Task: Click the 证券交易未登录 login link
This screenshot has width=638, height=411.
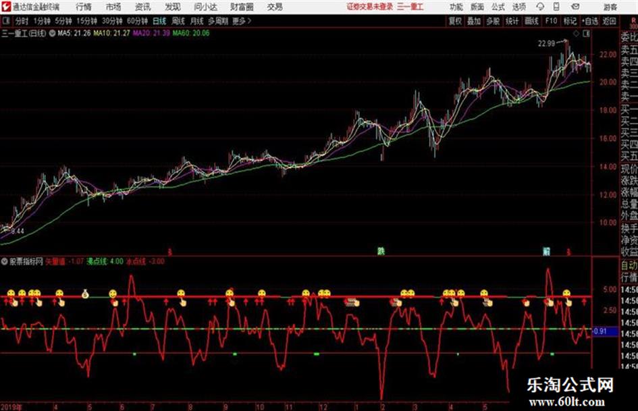Action: [370, 7]
